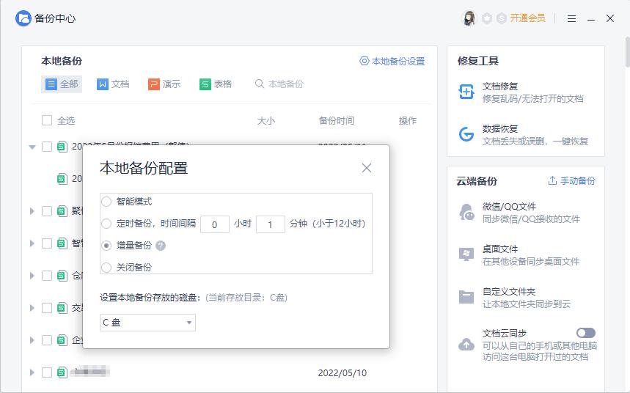Expand the row starting with 智
The width and height of the screenshot is (630, 393).
32,243
